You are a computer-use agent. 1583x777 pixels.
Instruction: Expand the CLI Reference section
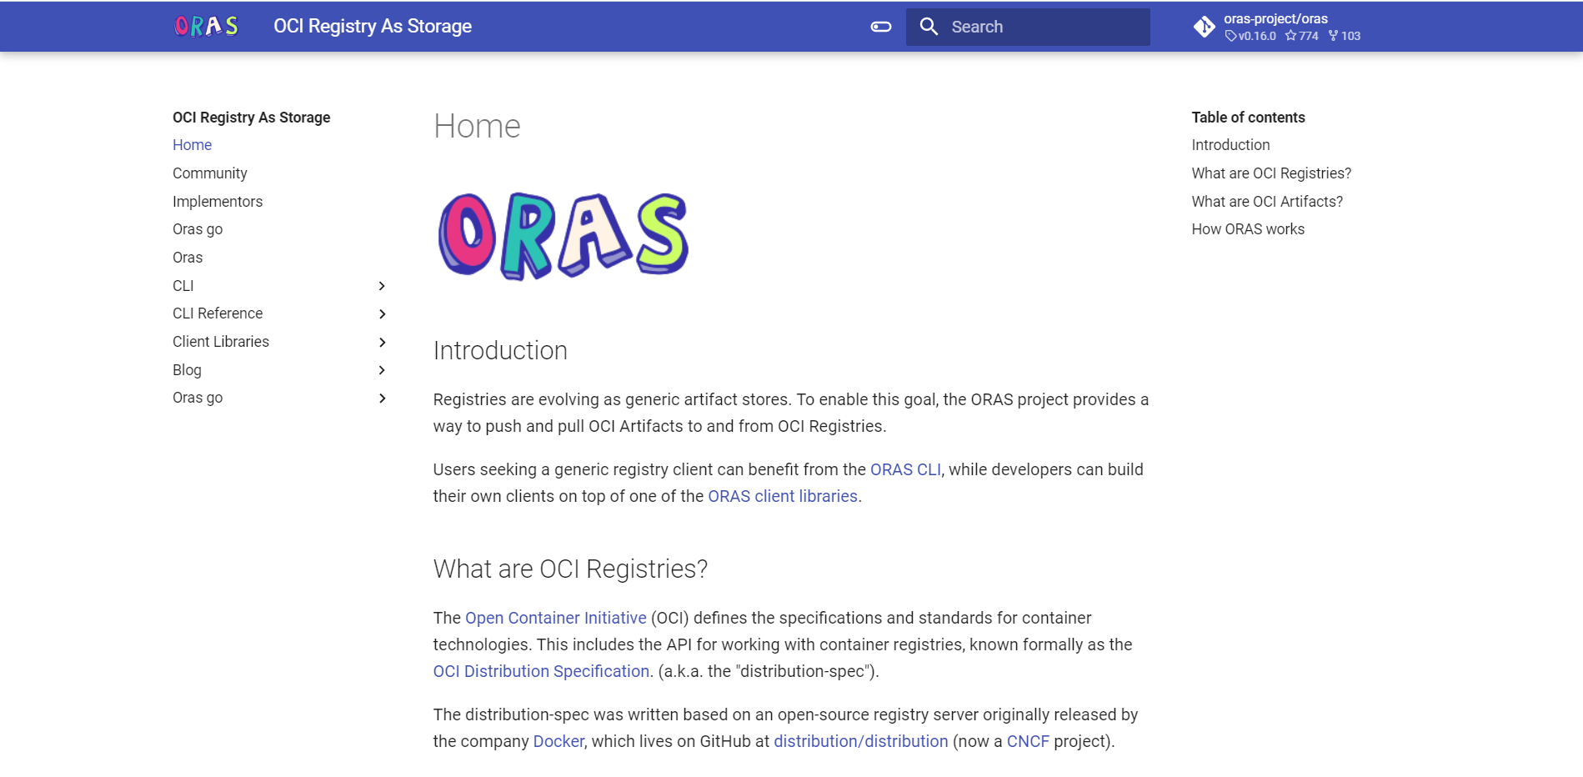pyautogui.click(x=382, y=313)
